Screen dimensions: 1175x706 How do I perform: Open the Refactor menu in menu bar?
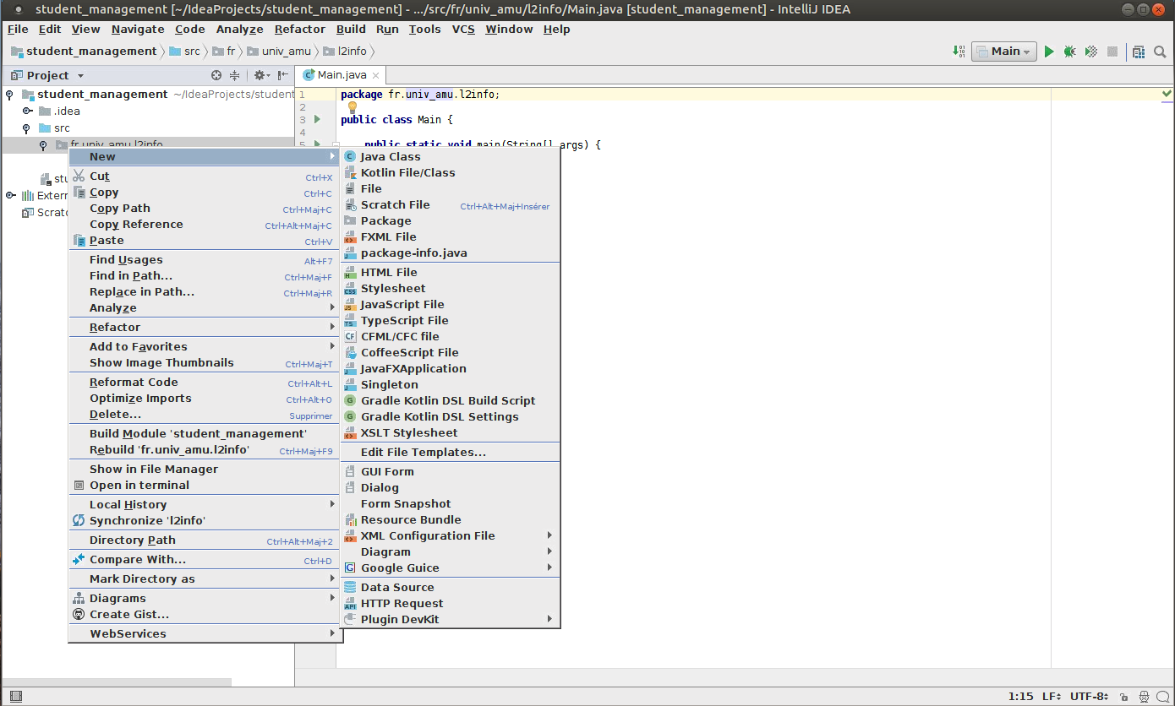(x=299, y=29)
